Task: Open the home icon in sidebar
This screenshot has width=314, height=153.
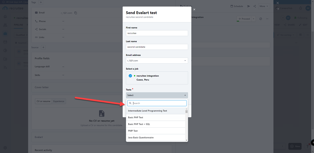Action: pos(5,16)
